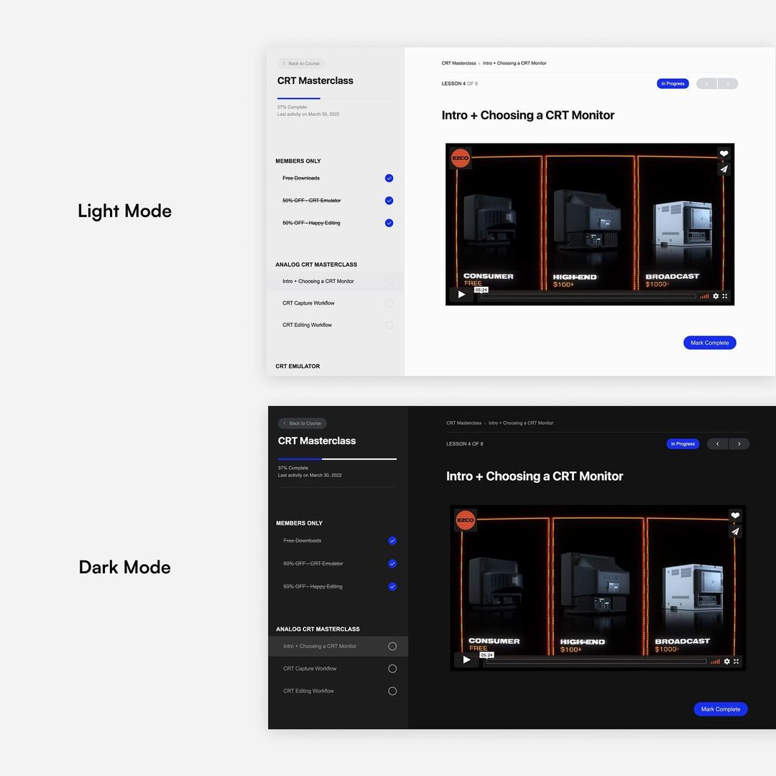Go to previous lesson in light mode
Viewport: 776px width, 776px height.
tap(707, 83)
